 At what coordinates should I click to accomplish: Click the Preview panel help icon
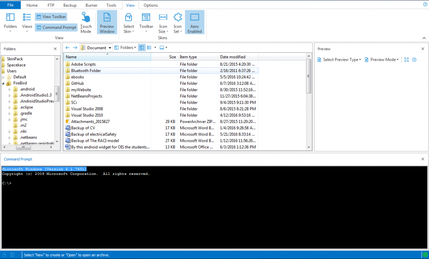414,59
